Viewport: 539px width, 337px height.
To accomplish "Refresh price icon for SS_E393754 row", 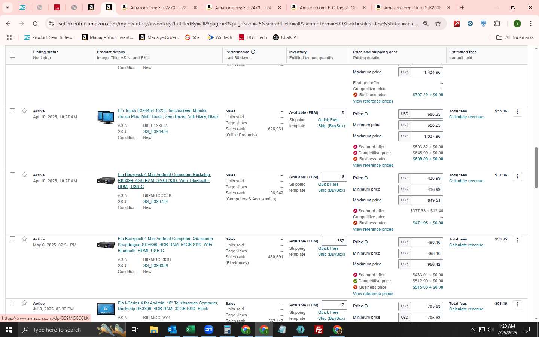I will [x=366, y=178].
